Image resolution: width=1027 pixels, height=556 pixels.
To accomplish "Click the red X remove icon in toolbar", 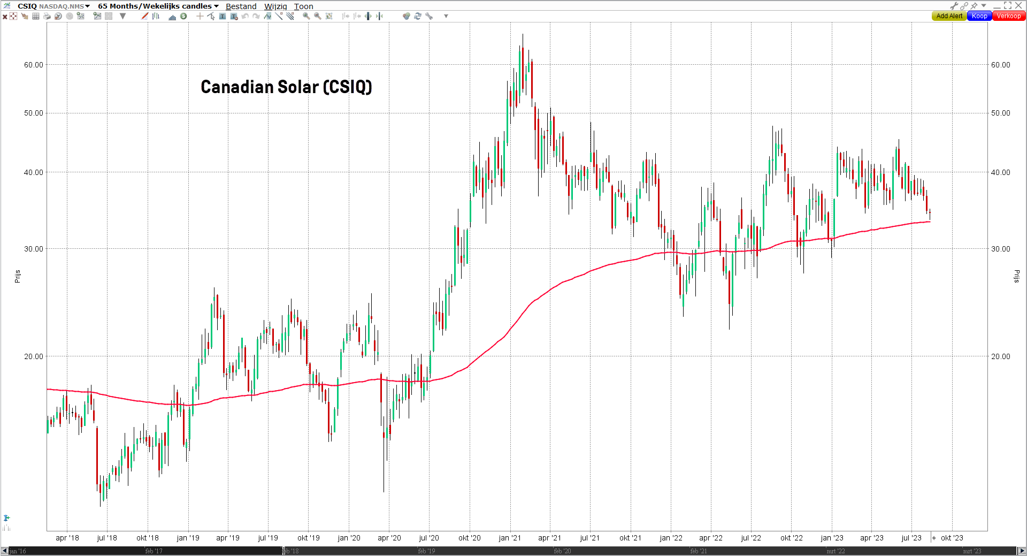I will pos(4,16).
